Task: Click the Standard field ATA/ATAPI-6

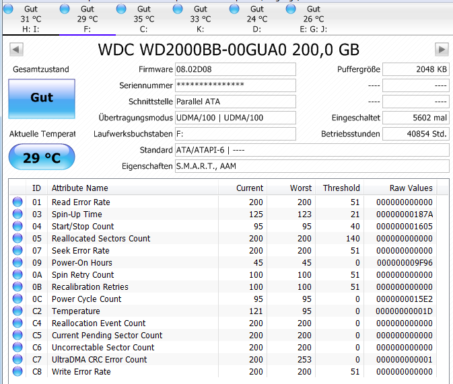Action: point(312,150)
